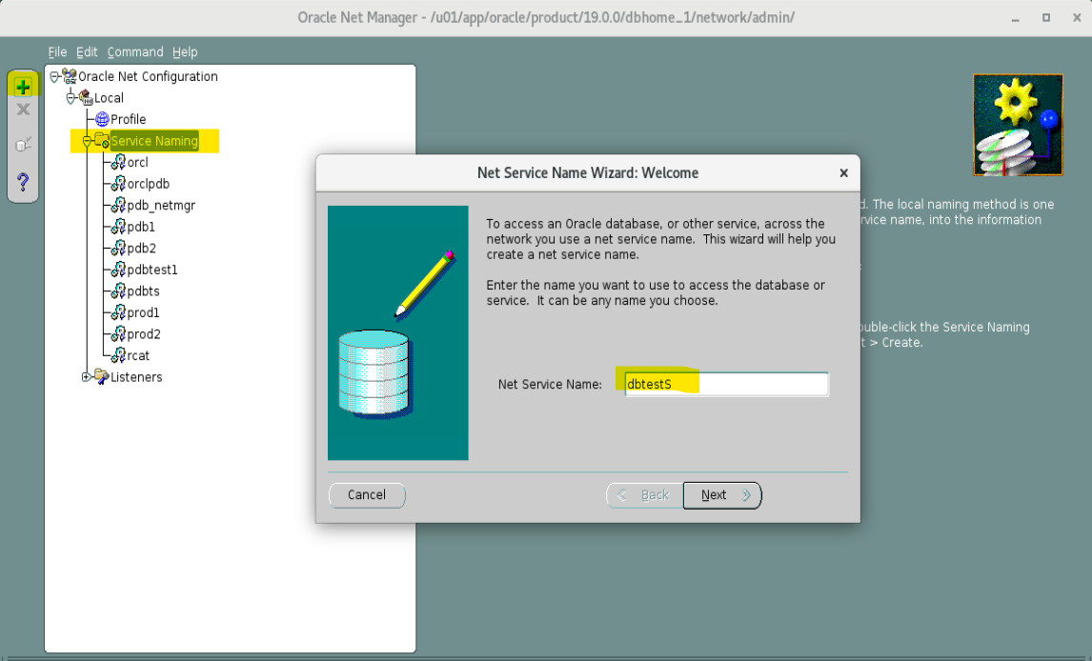
Task: Click the Oracle Net gear logo image
Action: point(1019,125)
